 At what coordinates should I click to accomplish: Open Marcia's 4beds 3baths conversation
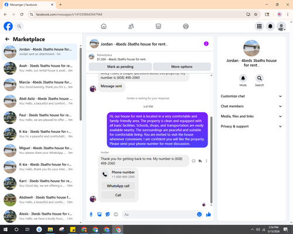click(x=39, y=85)
